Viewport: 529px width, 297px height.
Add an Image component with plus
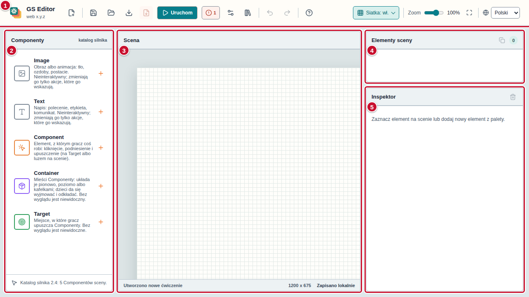[101, 73]
